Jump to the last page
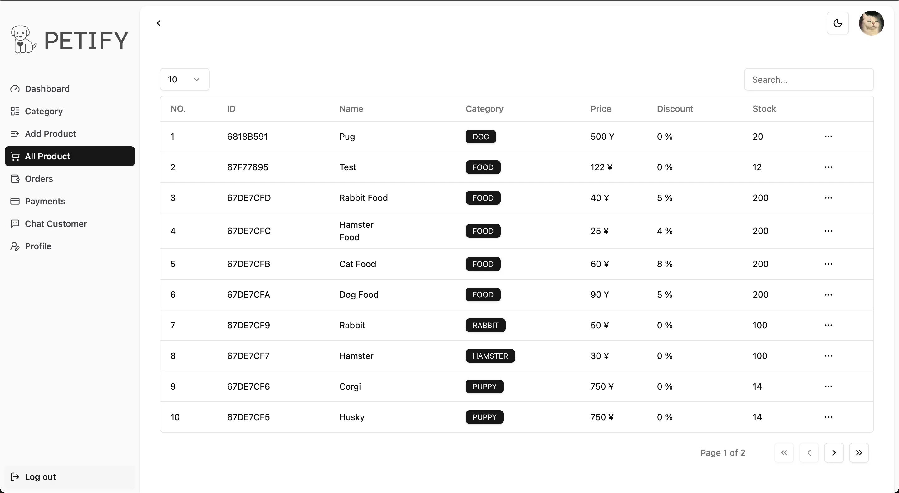The height and width of the screenshot is (493, 899). pyautogui.click(x=858, y=453)
